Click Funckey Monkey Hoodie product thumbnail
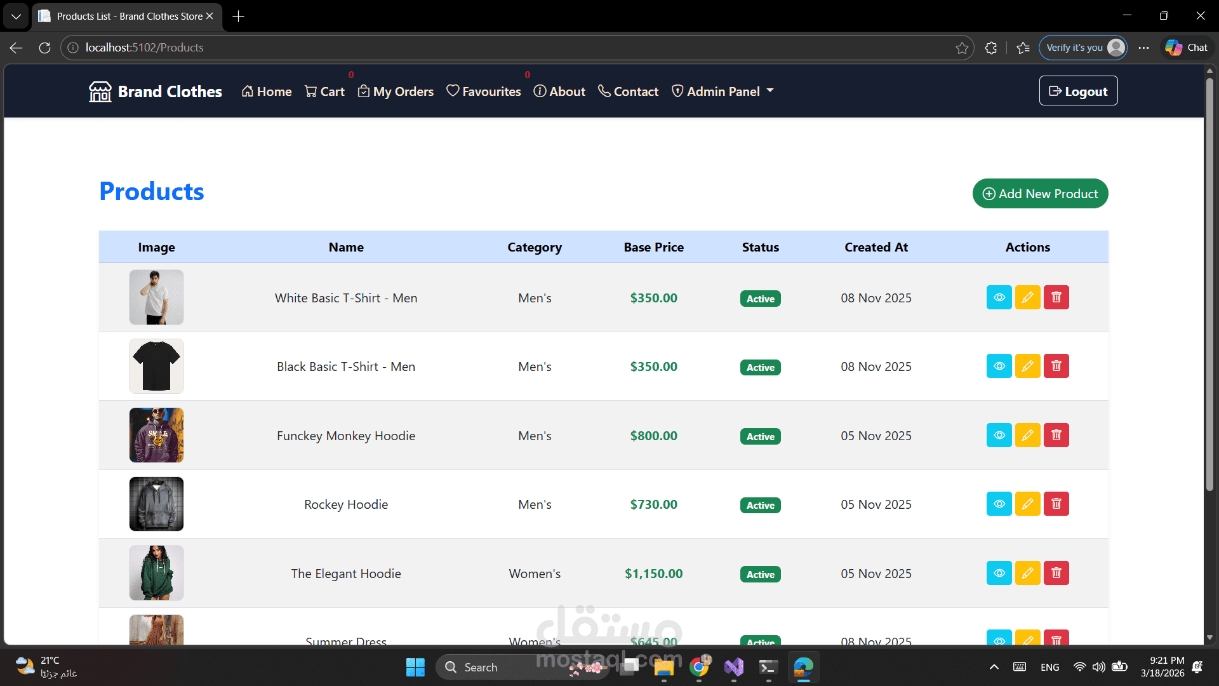This screenshot has height=686, width=1219. point(156,435)
